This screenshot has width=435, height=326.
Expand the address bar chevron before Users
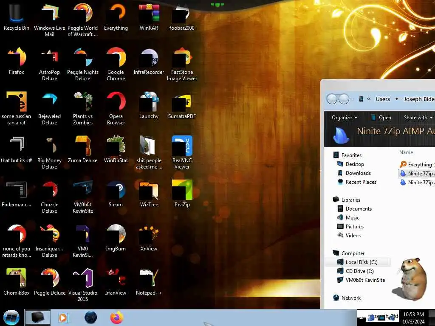point(369,98)
